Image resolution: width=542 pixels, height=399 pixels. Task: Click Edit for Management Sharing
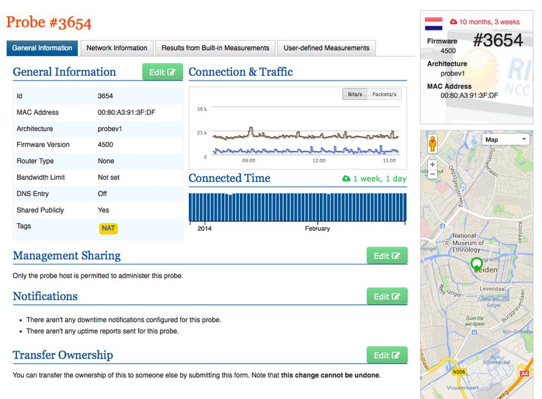click(386, 255)
